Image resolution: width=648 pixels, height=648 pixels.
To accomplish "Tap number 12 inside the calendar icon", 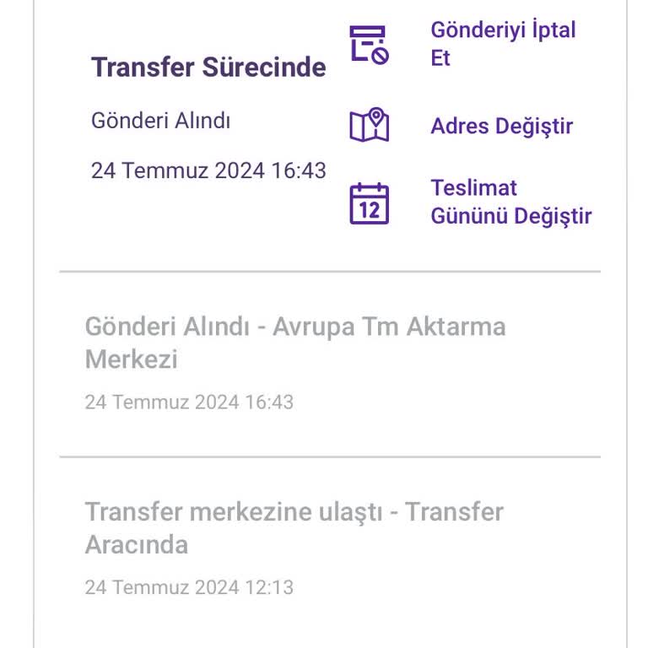I will coord(369,209).
